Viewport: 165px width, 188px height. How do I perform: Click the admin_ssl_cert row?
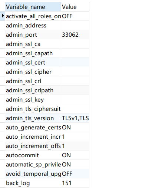pos(47,62)
